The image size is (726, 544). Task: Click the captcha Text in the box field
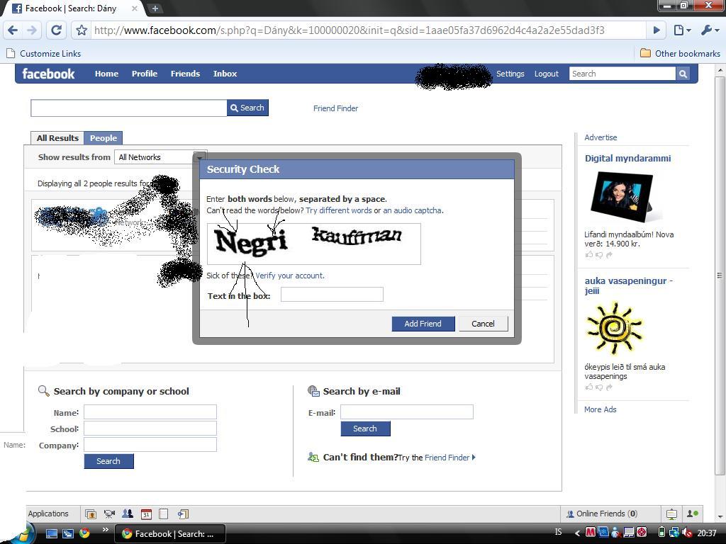(332, 294)
